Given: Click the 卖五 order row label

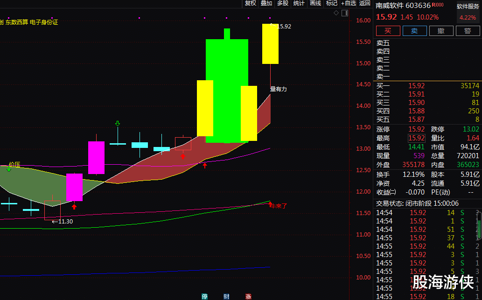Looking at the screenshot, I should pos(383,43).
